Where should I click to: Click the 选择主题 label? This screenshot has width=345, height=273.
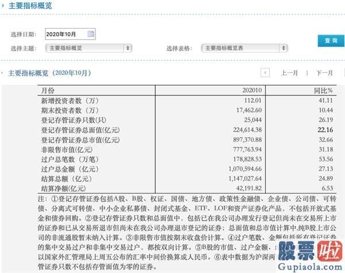(x=24, y=48)
